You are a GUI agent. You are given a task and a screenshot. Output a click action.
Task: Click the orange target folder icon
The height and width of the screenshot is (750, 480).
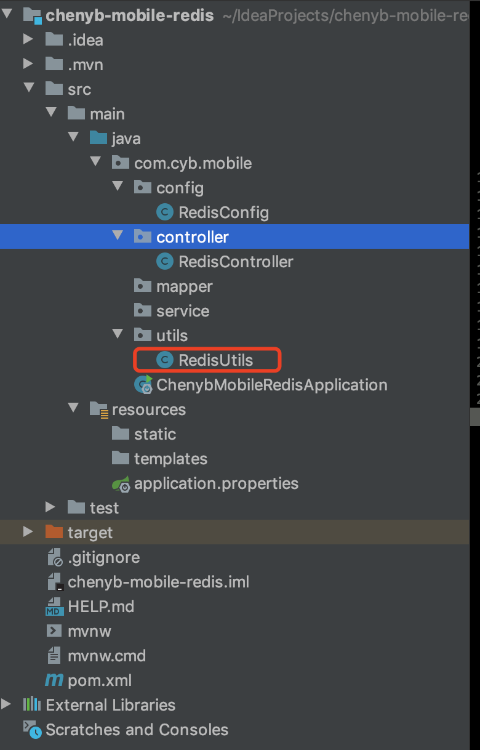(55, 533)
